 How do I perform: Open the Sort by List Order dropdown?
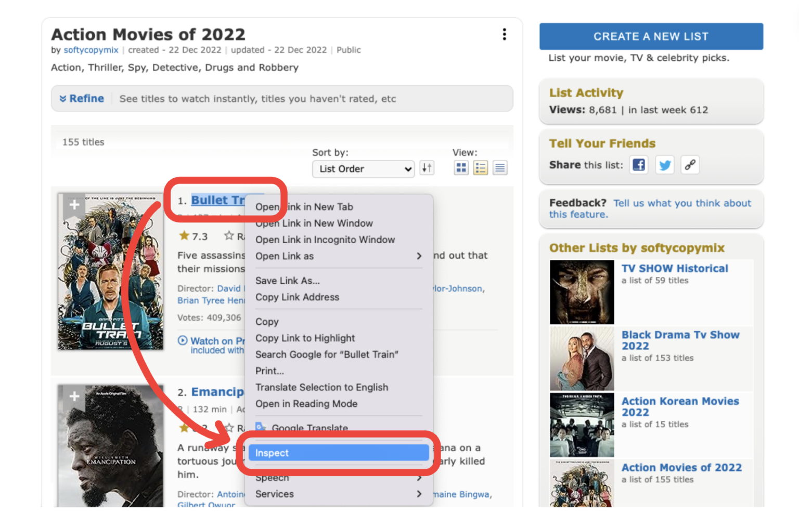(363, 169)
